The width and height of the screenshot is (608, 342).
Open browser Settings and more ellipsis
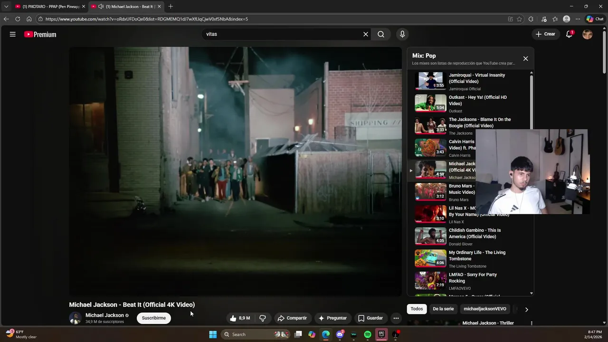pyautogui.click(x=578, y=19)
